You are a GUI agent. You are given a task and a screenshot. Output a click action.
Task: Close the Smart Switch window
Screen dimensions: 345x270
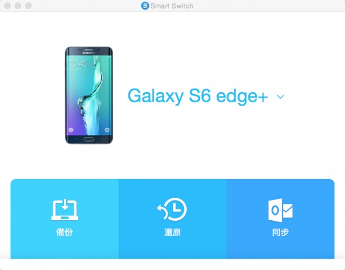pos(7,6)
